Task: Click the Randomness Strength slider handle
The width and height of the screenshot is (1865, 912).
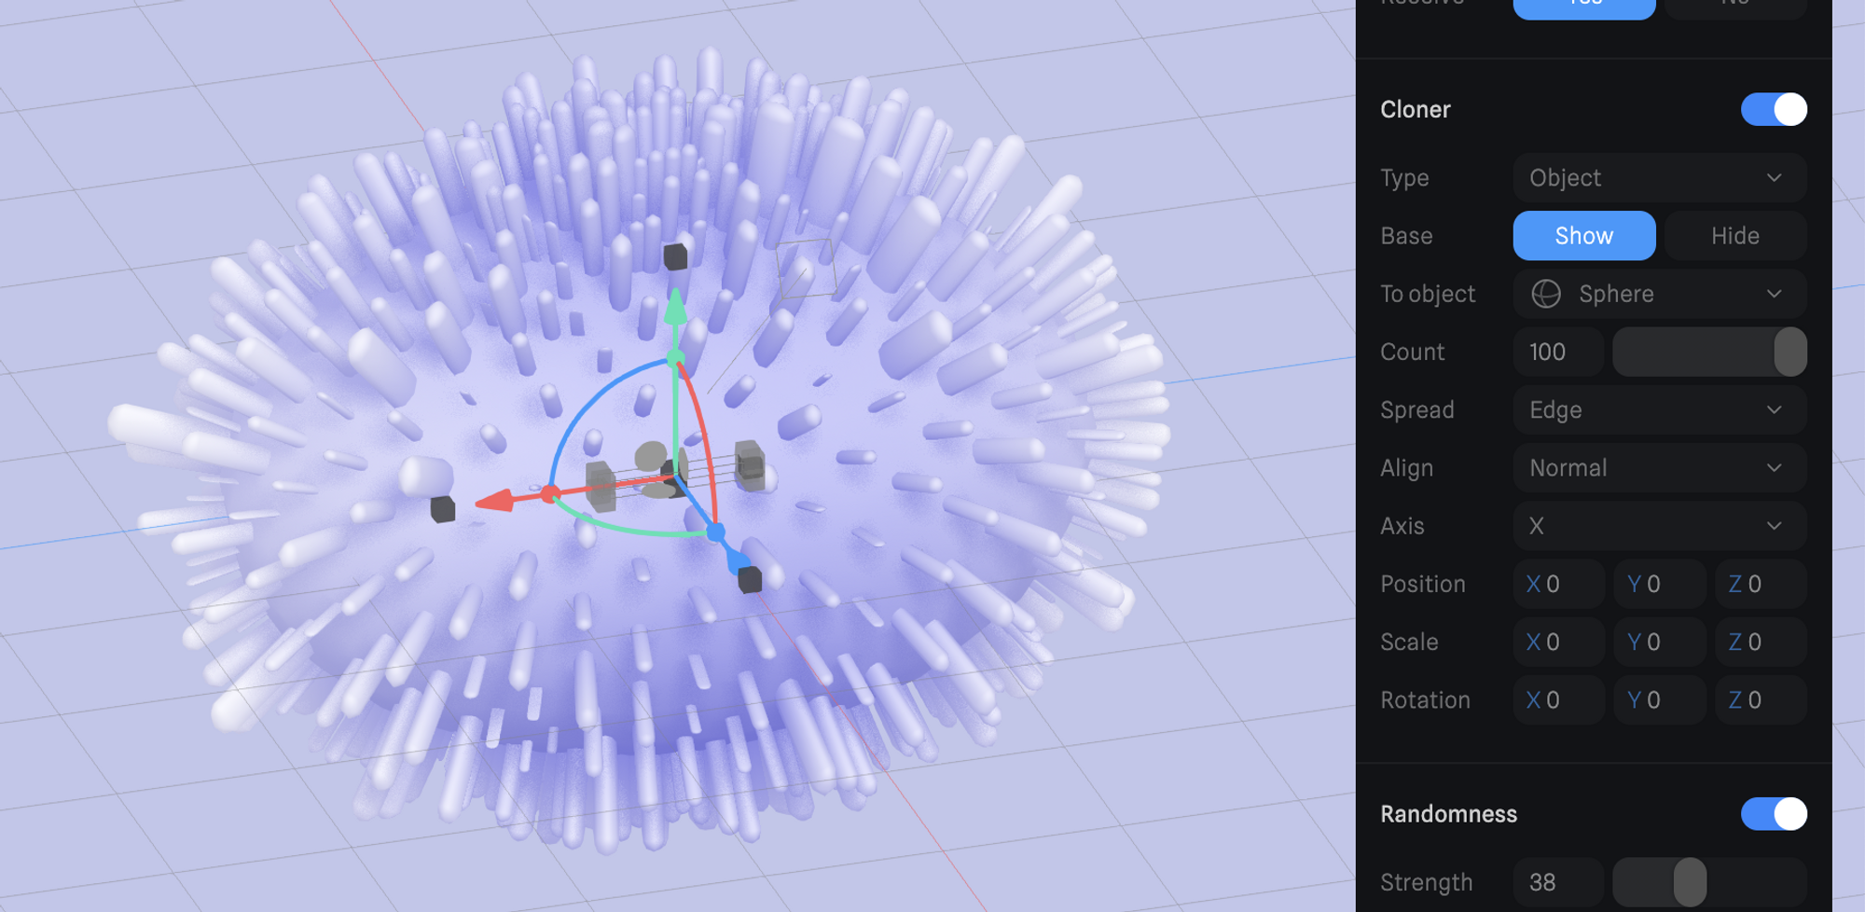Action: point(1689,882)
